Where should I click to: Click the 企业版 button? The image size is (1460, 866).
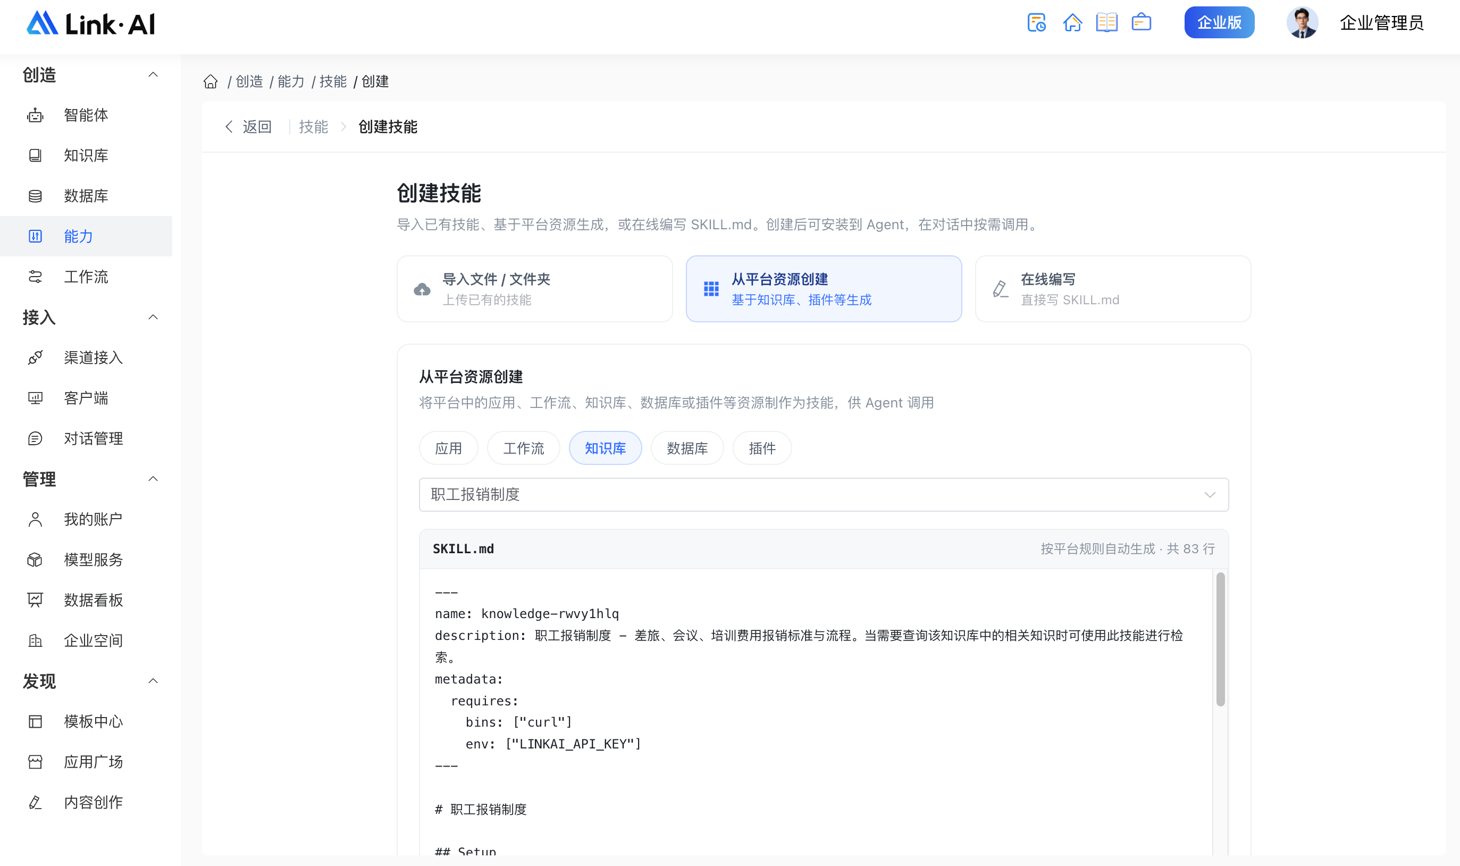pos(1219,23)
